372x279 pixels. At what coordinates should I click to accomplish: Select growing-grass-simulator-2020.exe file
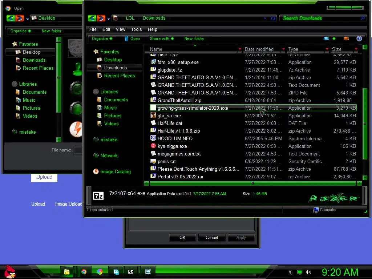tap(253, 108)
